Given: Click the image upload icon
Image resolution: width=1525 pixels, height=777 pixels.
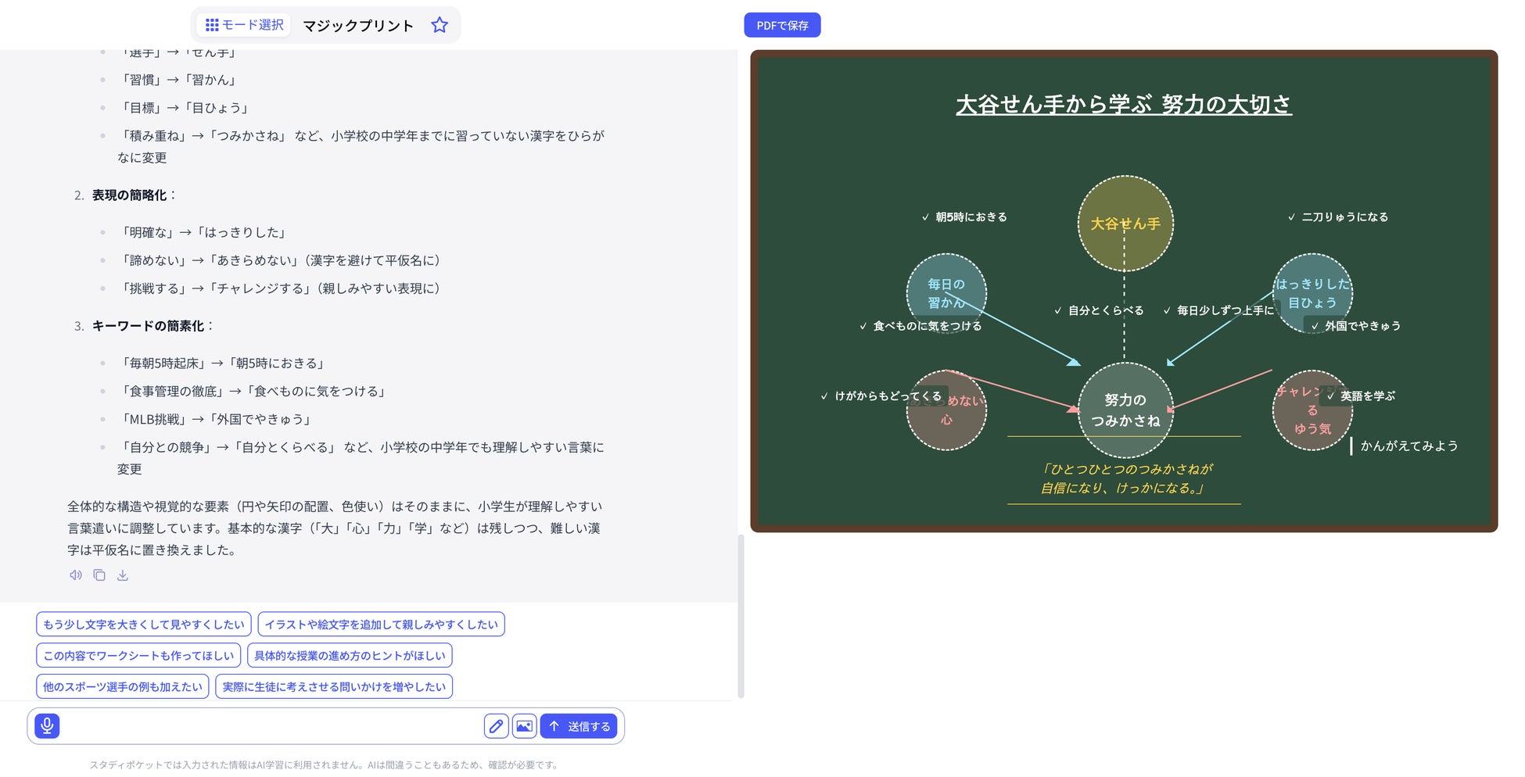Looking at the screenshot, I should [x=525, y=726].
